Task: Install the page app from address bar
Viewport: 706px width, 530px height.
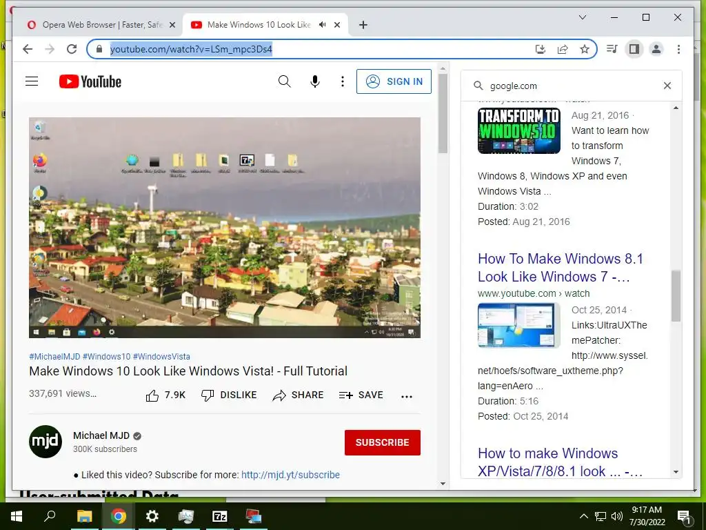Action: 541,49
